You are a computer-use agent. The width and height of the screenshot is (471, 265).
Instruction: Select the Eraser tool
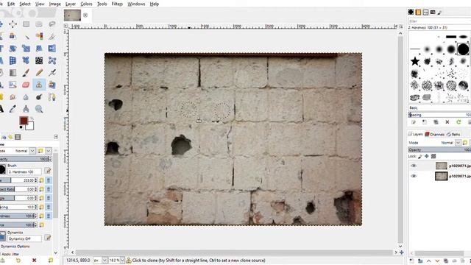(x=26, y=85)
